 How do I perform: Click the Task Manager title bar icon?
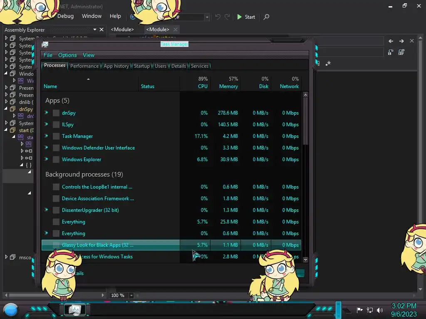point(45,44)
